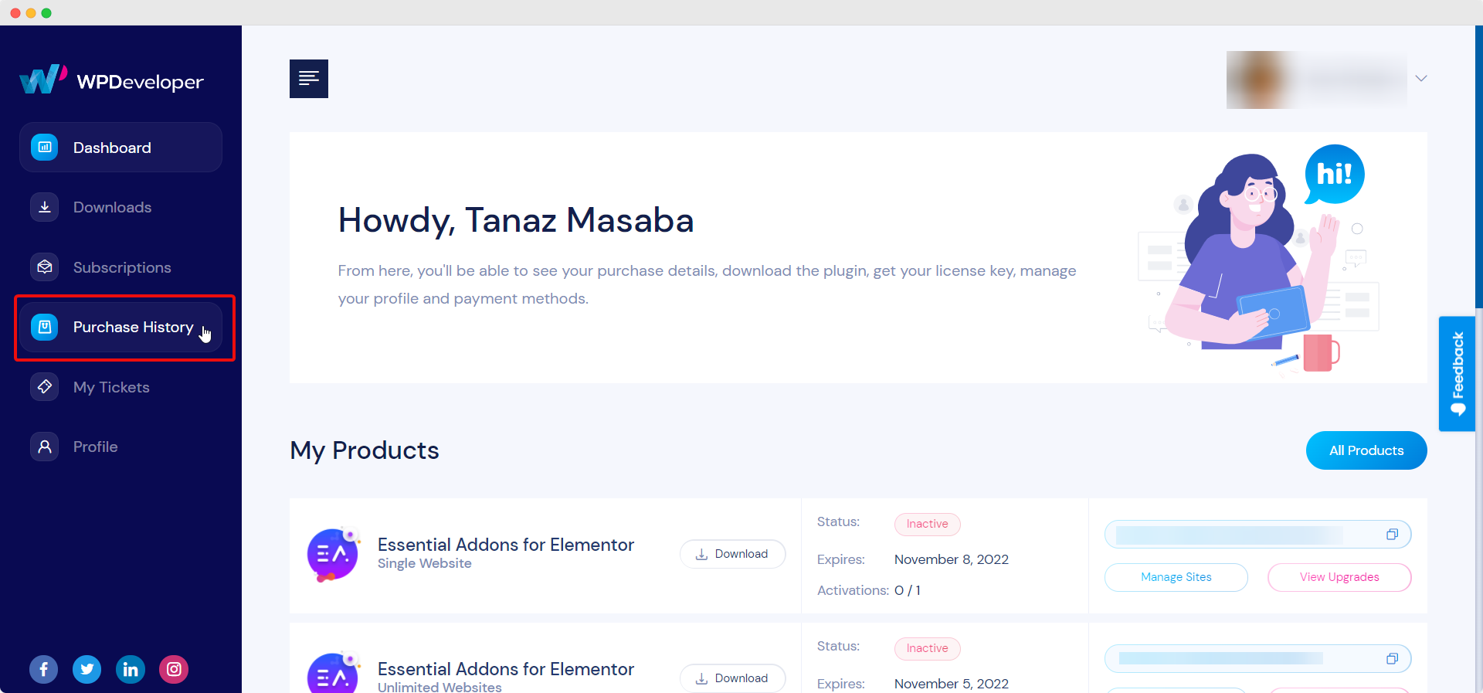Click the Profile person icon

click(45, 447)
